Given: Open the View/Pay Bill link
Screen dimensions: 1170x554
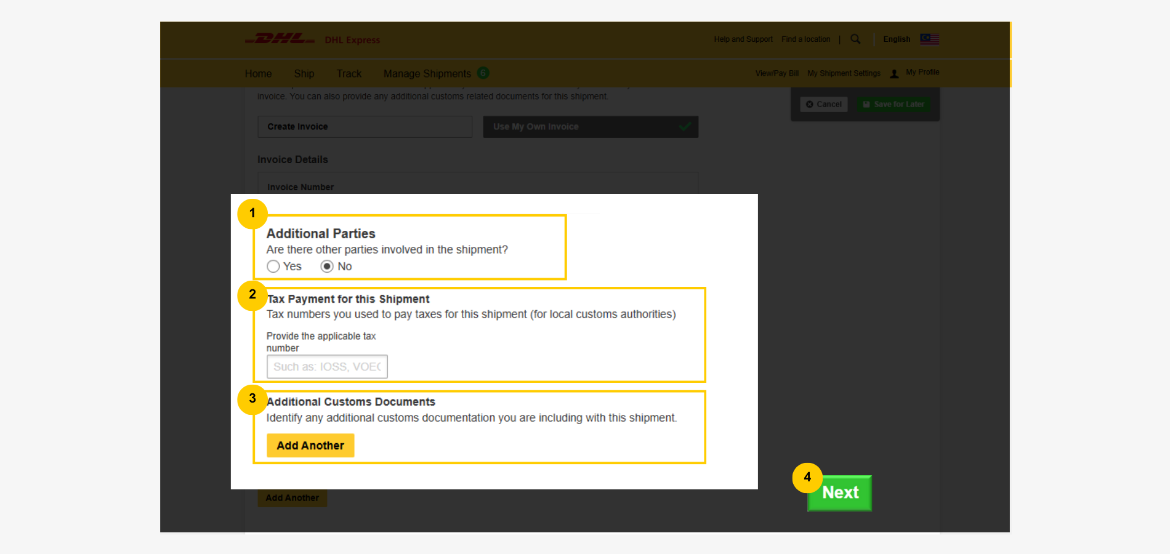Looking at the screenshot, I should click(777, 73).
